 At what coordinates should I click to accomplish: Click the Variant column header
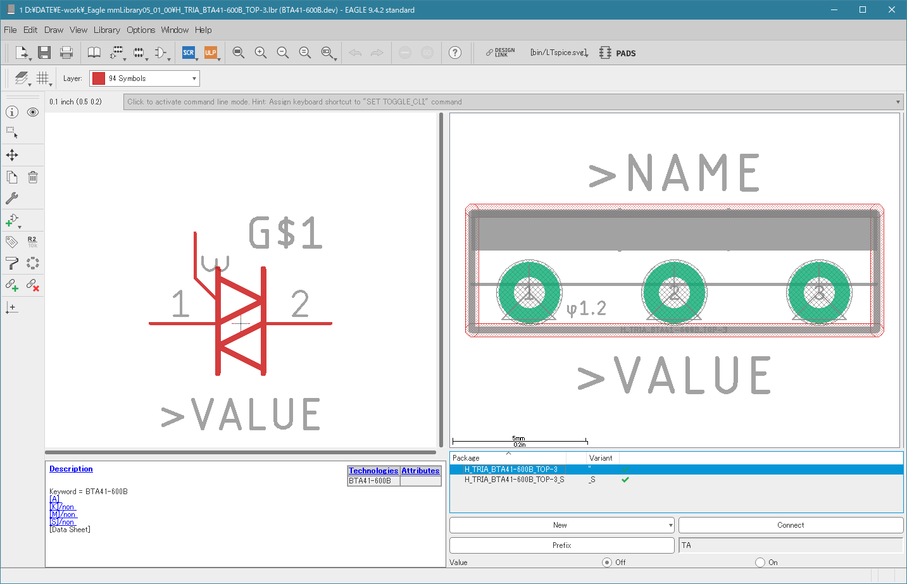click(x=602, y=458)
